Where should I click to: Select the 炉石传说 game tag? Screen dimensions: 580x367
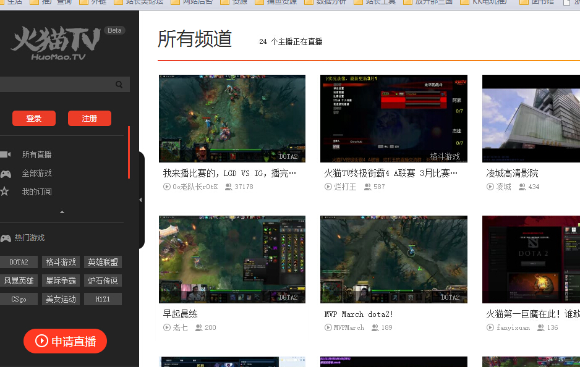103,281
